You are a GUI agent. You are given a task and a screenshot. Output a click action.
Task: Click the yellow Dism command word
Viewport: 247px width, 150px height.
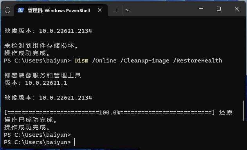click(81, 61)
